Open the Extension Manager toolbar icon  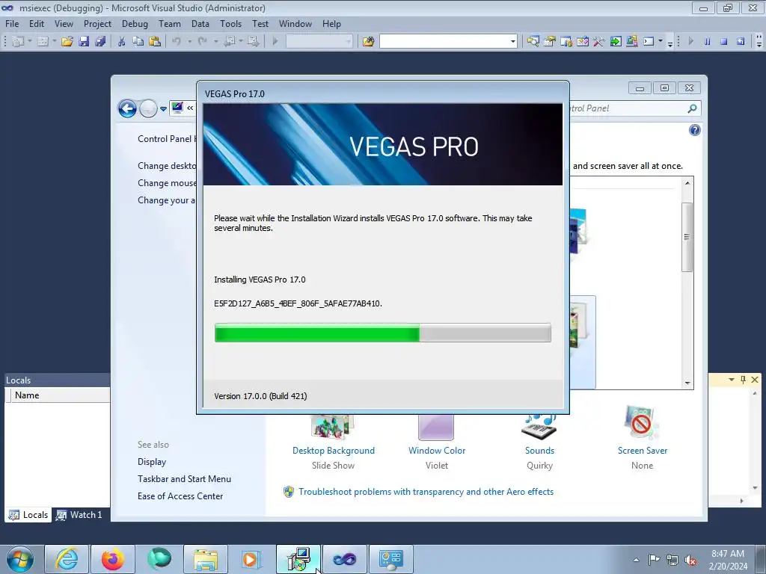pos(631,42)
